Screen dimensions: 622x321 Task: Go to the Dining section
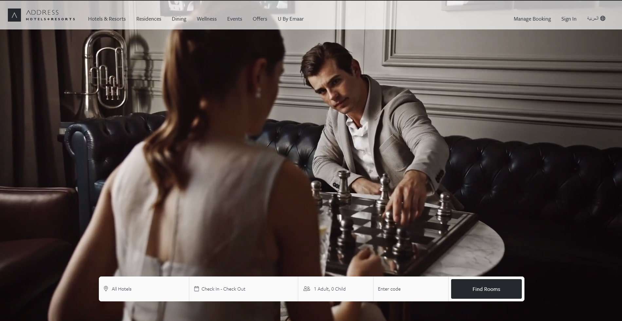click(x=179, y=19)
